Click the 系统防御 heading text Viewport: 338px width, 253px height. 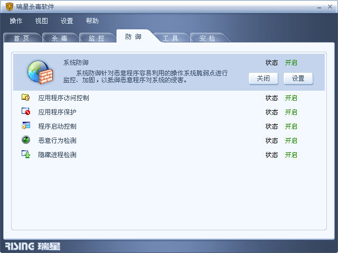76,63
